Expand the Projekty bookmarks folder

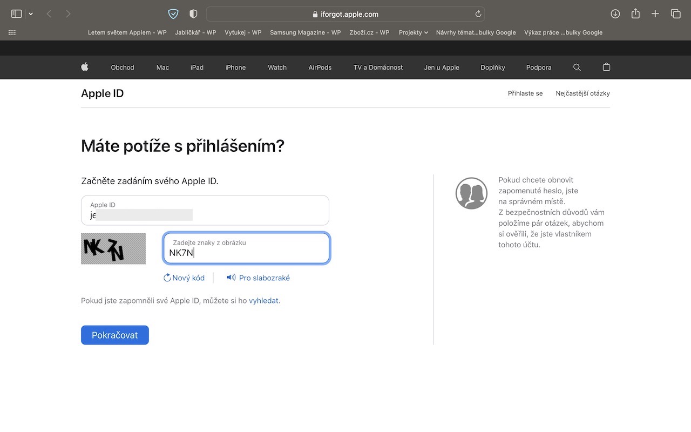pos(413,32)
